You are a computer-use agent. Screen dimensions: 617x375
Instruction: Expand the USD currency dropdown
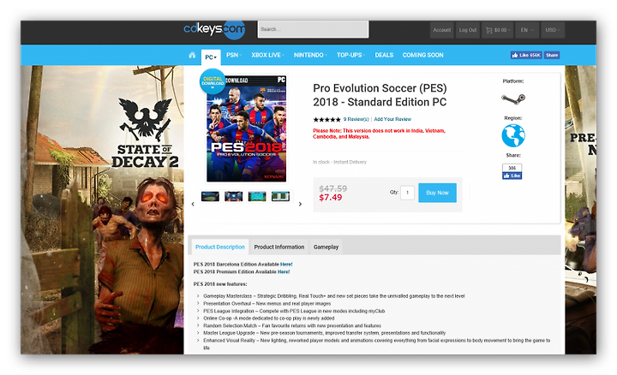click(553, 30)
